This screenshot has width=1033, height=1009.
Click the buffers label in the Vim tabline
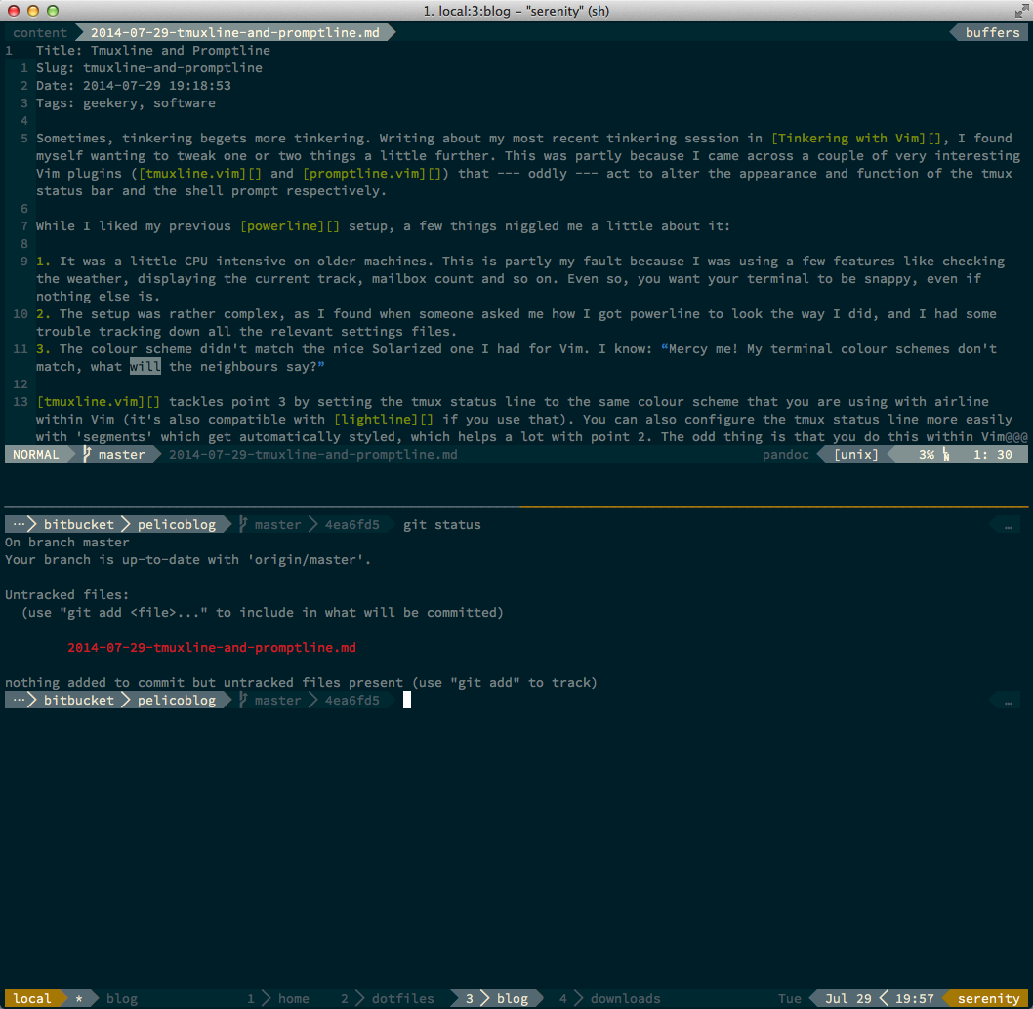click(992, 32)
